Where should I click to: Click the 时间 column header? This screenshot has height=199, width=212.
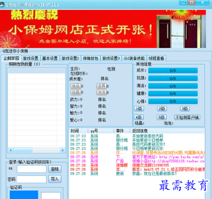pos(79,131)
